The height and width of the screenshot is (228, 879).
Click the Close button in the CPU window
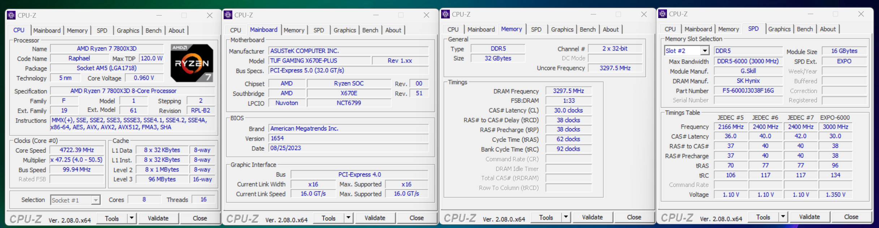pos(200,218)
